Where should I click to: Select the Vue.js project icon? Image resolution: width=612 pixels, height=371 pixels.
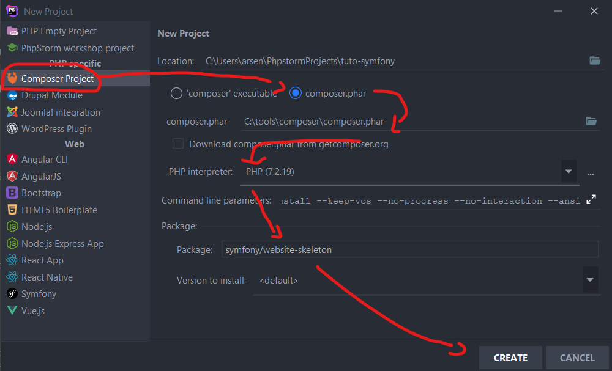(x=12, y=310)
